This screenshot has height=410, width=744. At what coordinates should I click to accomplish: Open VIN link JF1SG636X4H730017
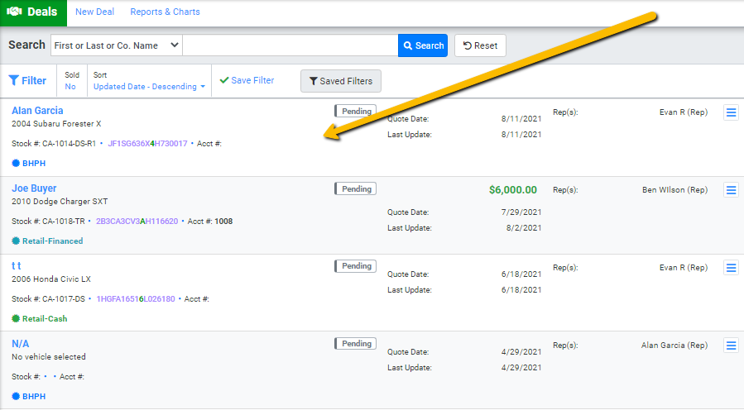click(147, 144)
